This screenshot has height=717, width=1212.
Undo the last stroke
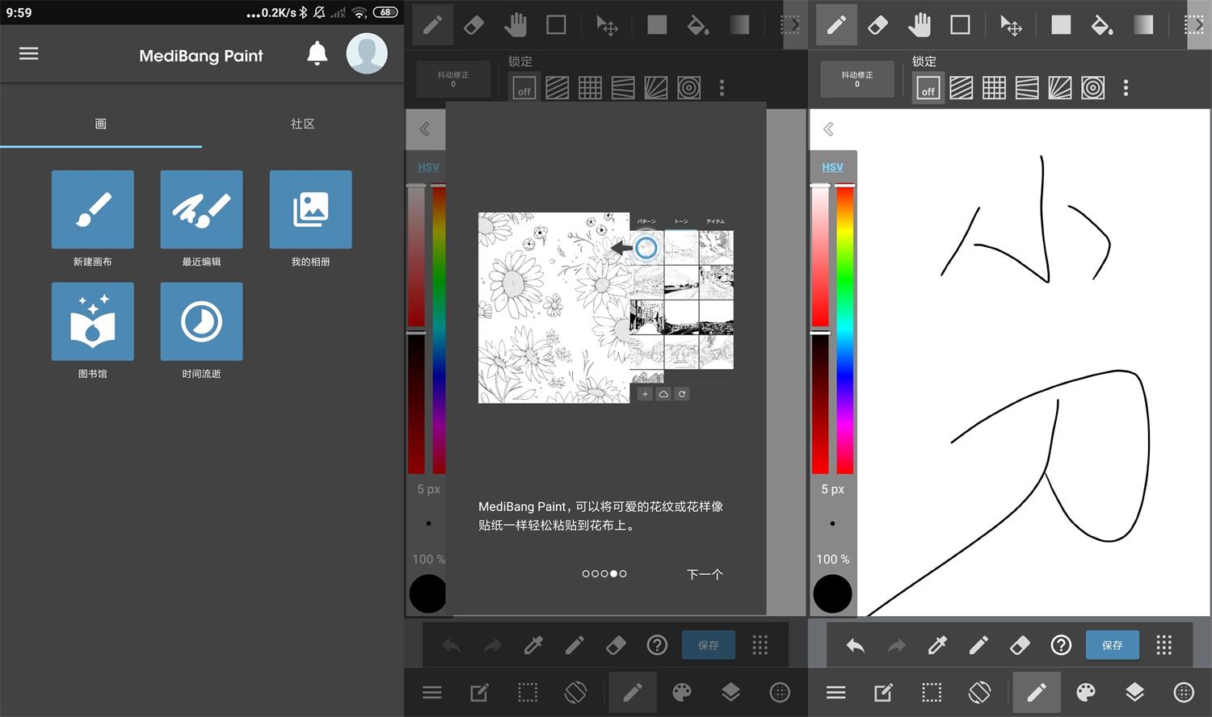(x=855, y=645)
